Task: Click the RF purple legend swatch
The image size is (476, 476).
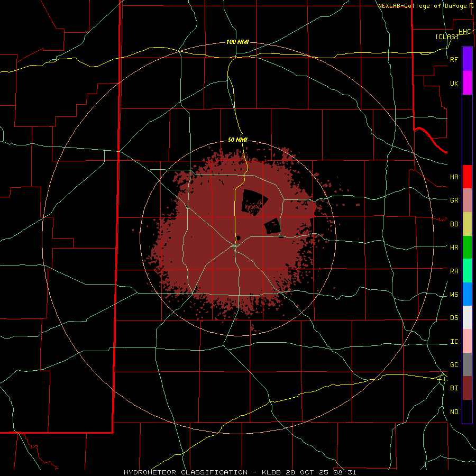Action: click(467, 59)
